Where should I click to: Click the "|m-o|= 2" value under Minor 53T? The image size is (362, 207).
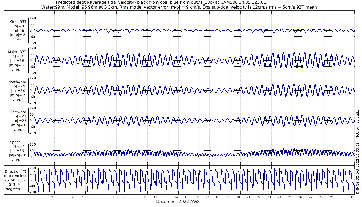(18, 35)
